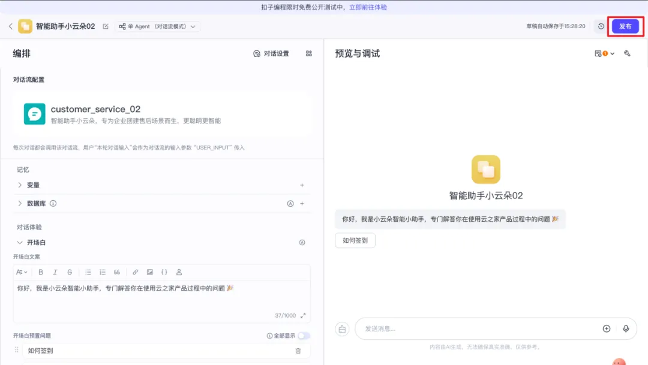
Task: Add attachment with plus circle icon
Action: [606, 328]
